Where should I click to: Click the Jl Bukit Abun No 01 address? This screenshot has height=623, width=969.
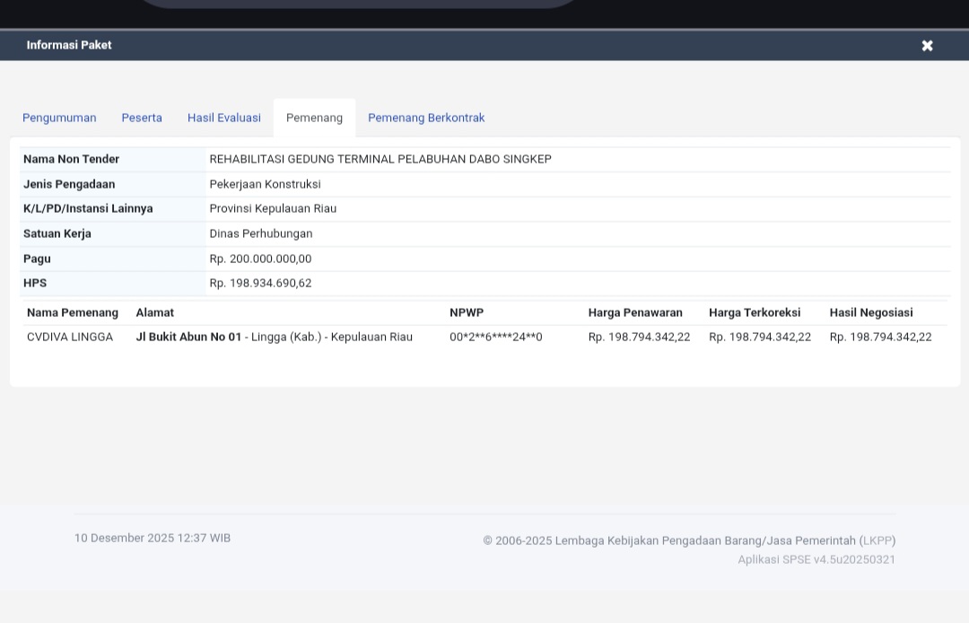pos(188,338)
